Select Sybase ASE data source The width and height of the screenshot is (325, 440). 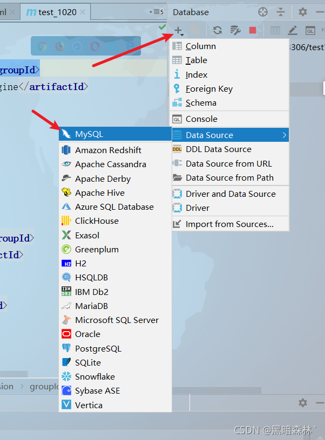pos(115,390)
